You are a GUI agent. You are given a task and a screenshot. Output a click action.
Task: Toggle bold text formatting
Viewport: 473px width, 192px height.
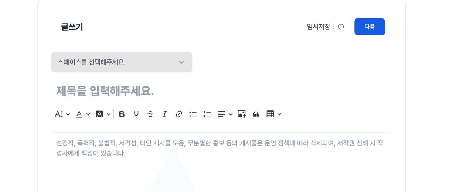[x=122, y=114]
